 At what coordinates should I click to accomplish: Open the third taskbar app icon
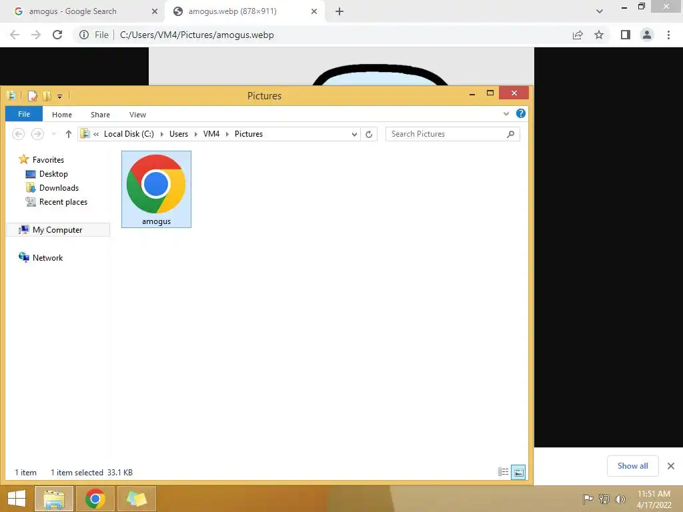click(x=136, y=499)
